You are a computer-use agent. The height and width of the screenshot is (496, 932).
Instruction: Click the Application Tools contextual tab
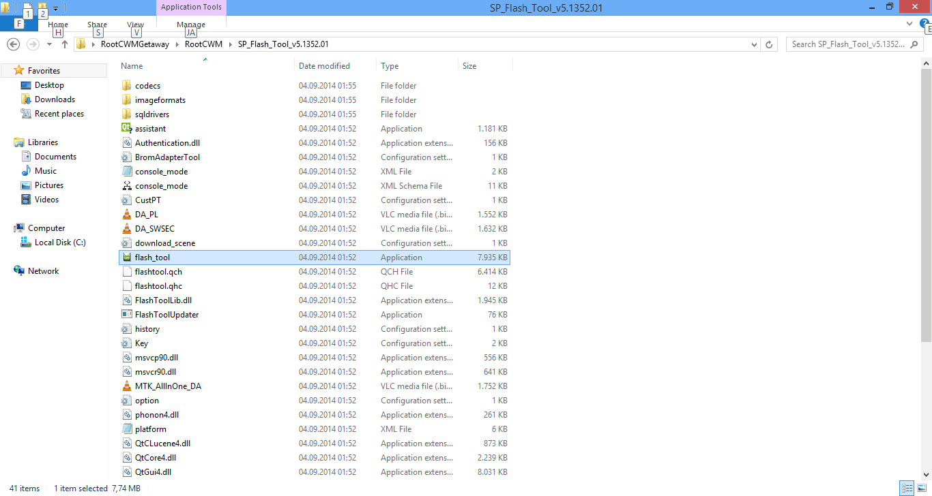click(191, 7)
